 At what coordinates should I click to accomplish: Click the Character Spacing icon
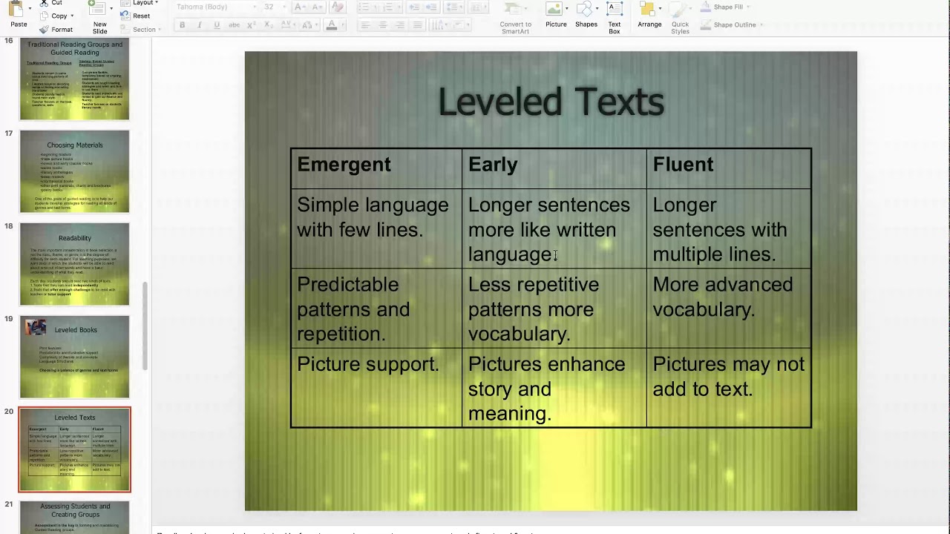click(287, 25)
